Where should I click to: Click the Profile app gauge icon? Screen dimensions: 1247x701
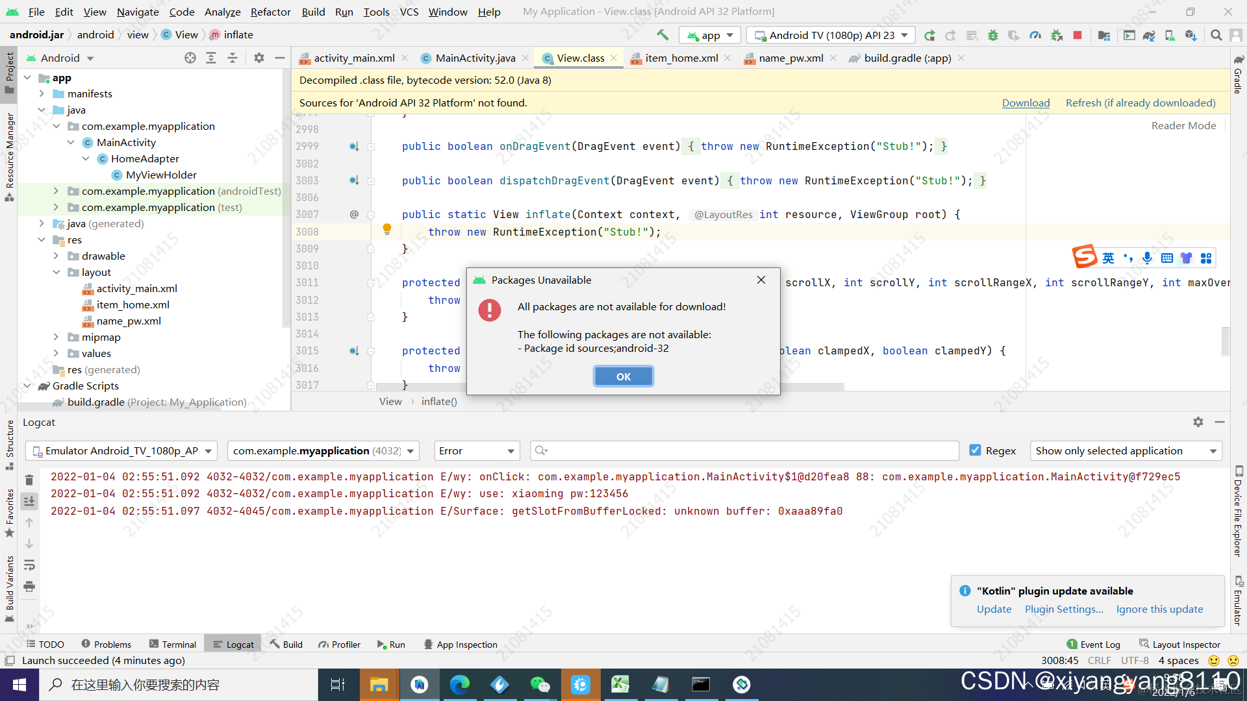pyautogui.click(x=1035, y=35)
